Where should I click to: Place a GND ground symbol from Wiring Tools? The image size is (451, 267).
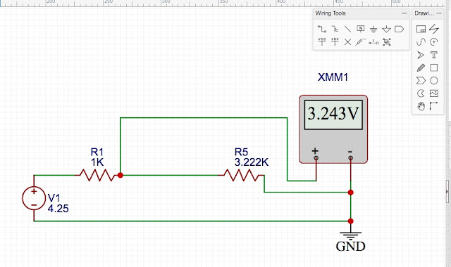(373, 29)
